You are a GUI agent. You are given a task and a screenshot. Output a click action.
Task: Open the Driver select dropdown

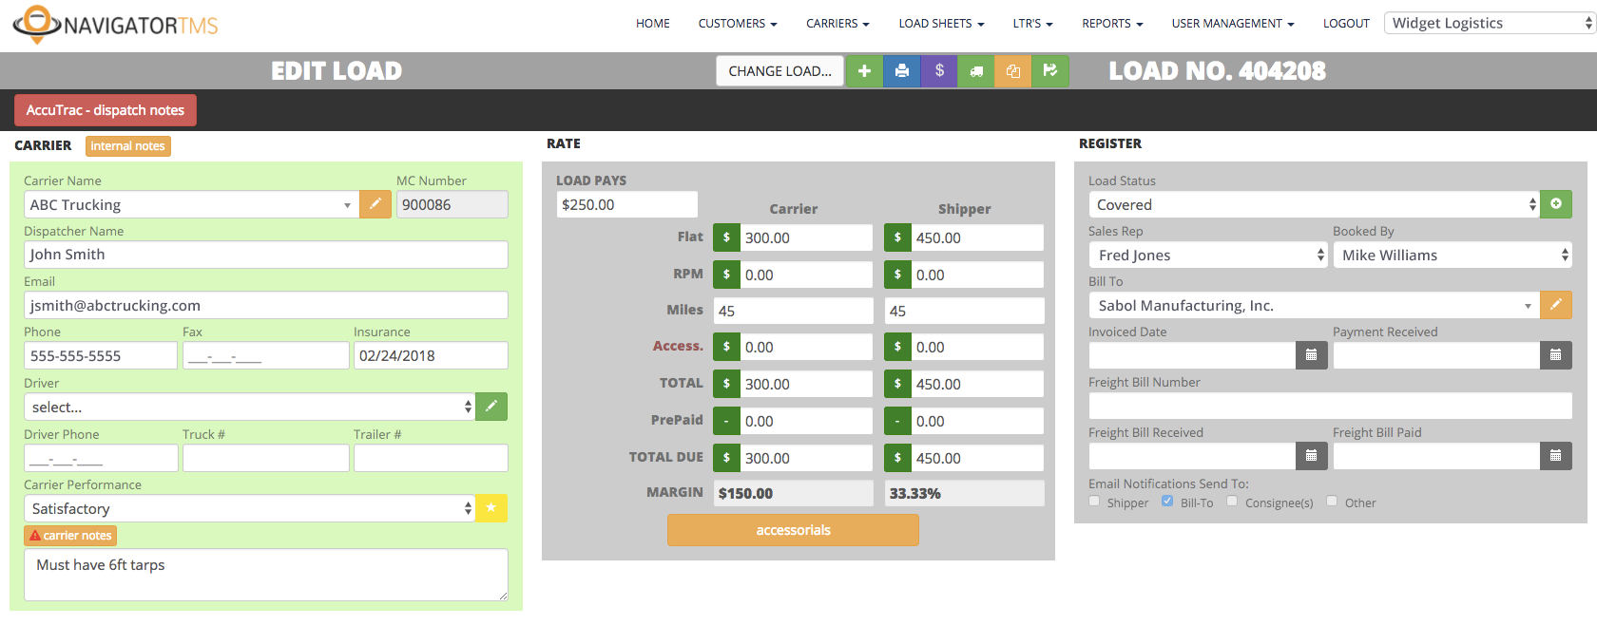tap(250, 407)
